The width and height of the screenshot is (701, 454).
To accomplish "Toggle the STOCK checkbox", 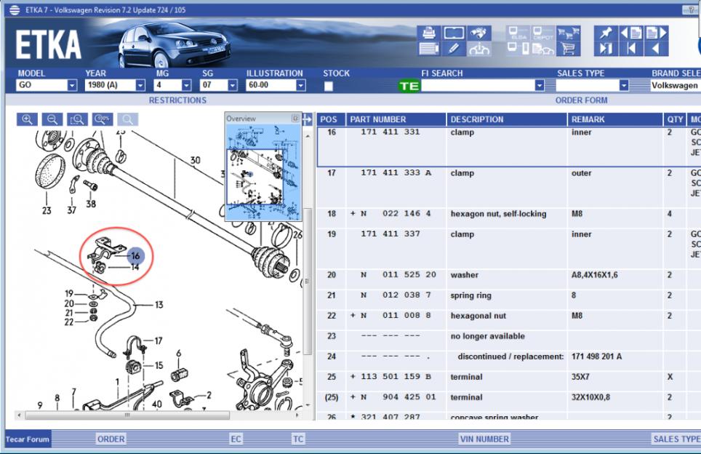I will (329, 87).
